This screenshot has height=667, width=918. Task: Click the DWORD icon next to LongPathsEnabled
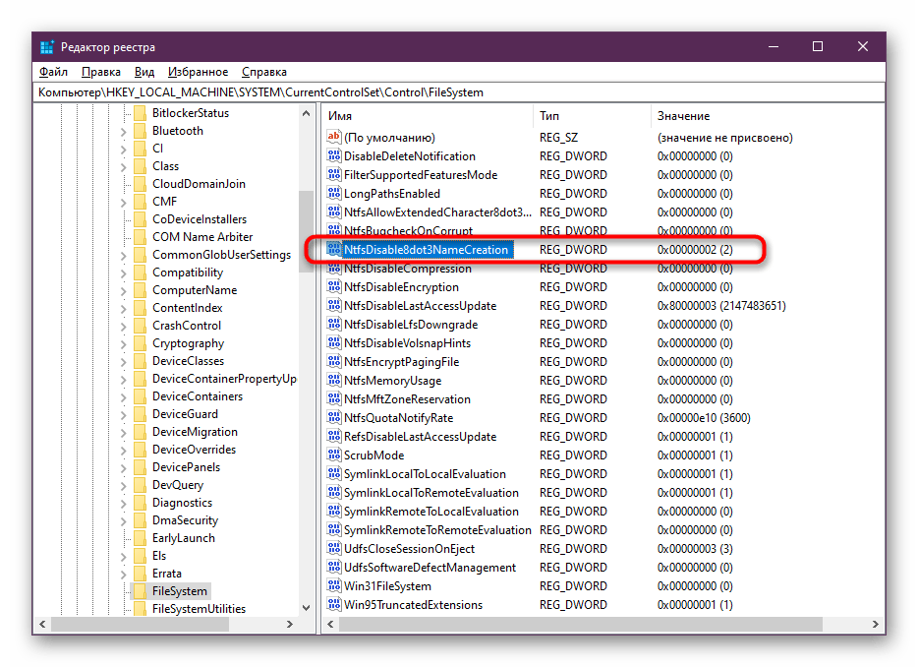[334, 194]
